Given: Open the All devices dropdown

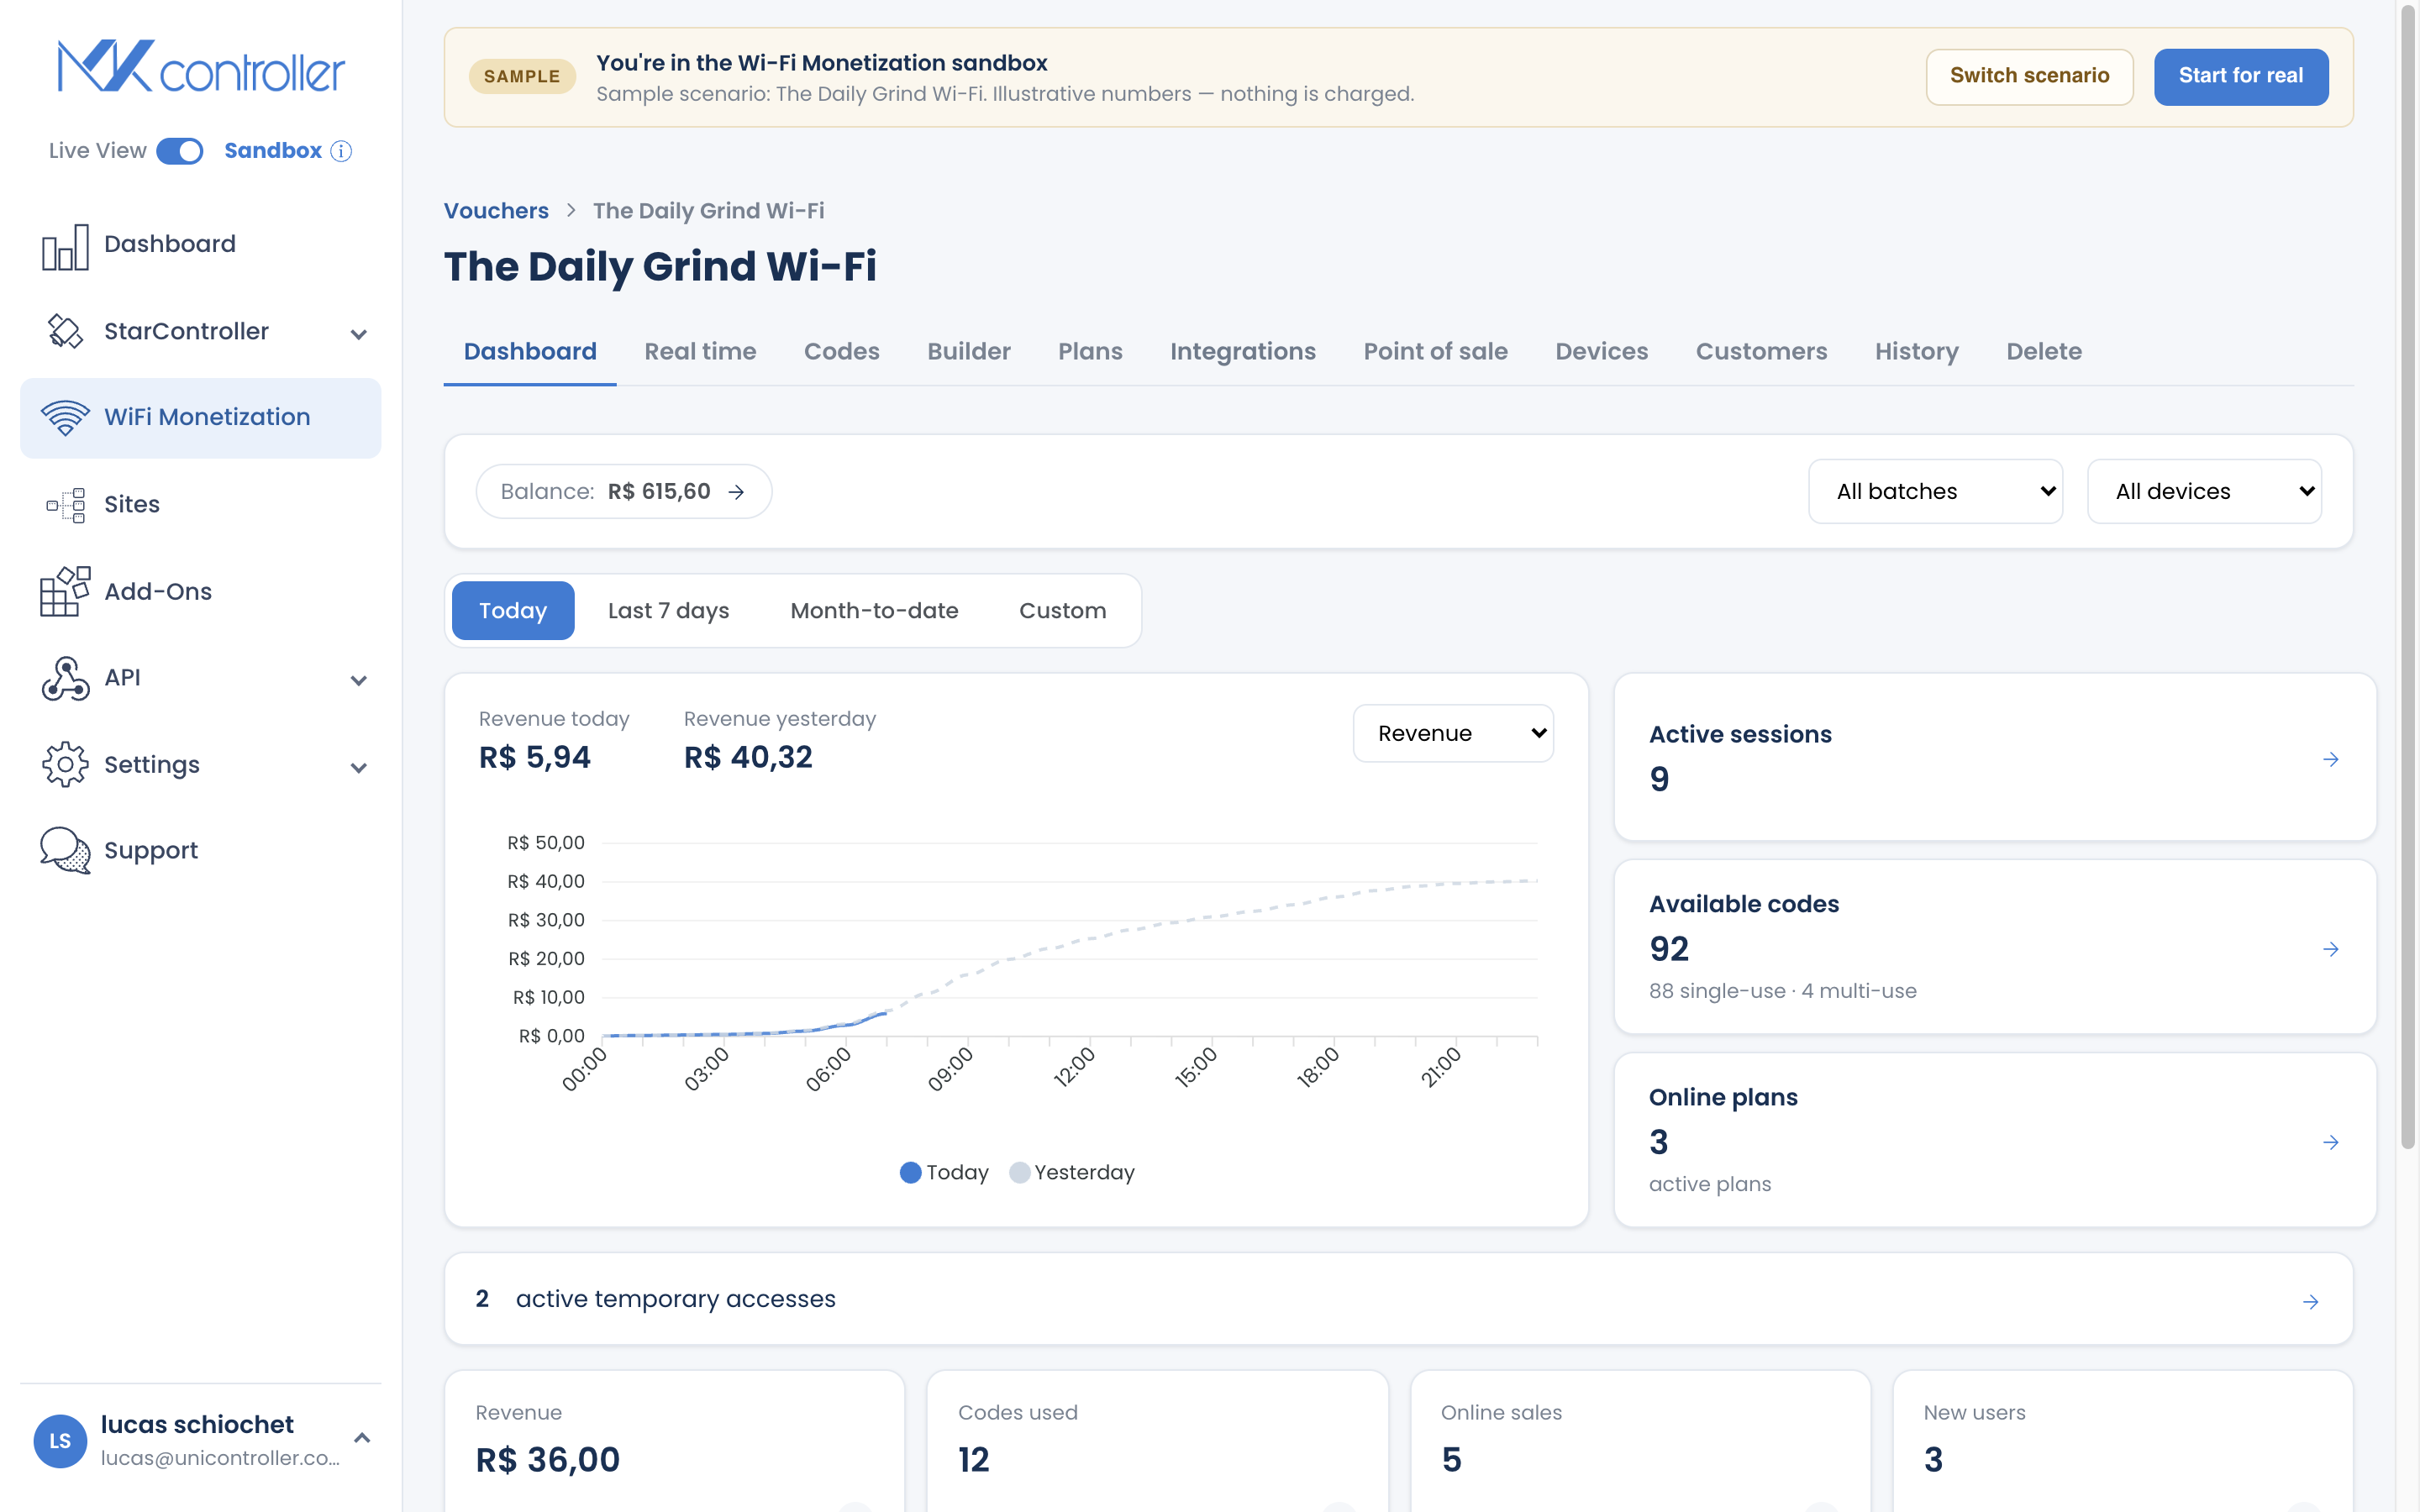Looking at the screenshot, I should coord(2204,491).
